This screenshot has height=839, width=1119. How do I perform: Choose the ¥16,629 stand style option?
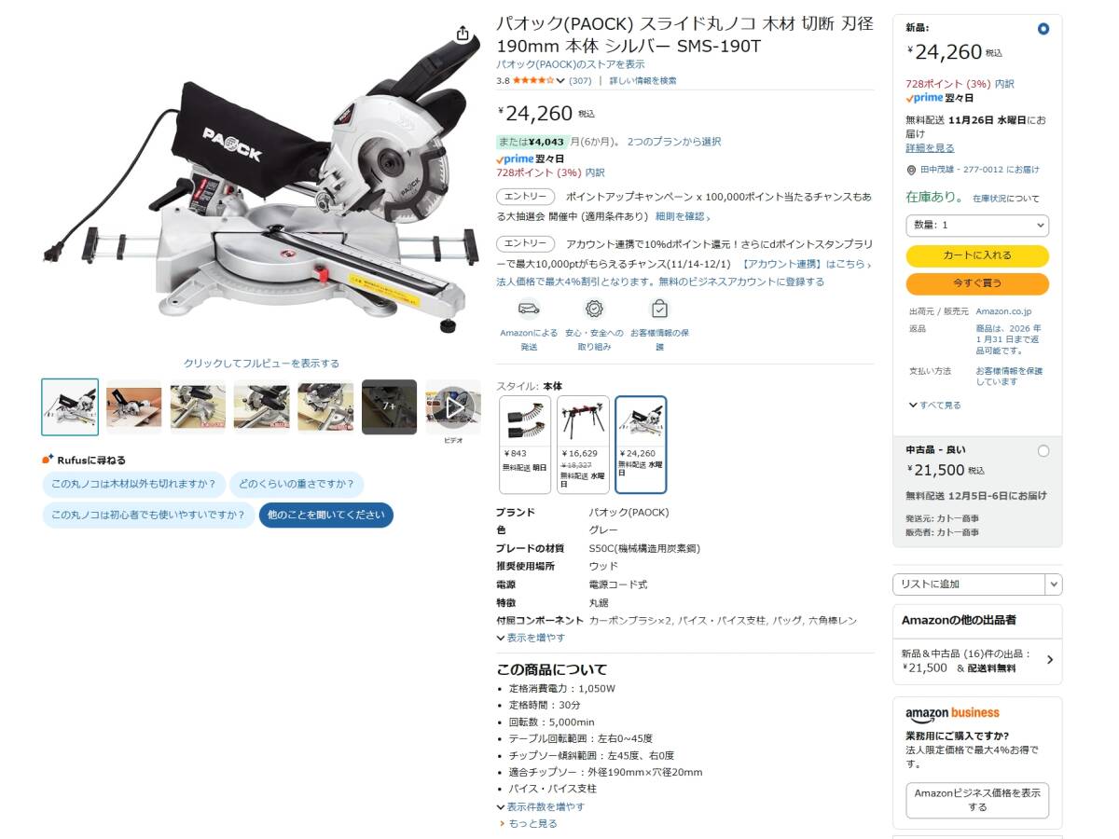583,445
